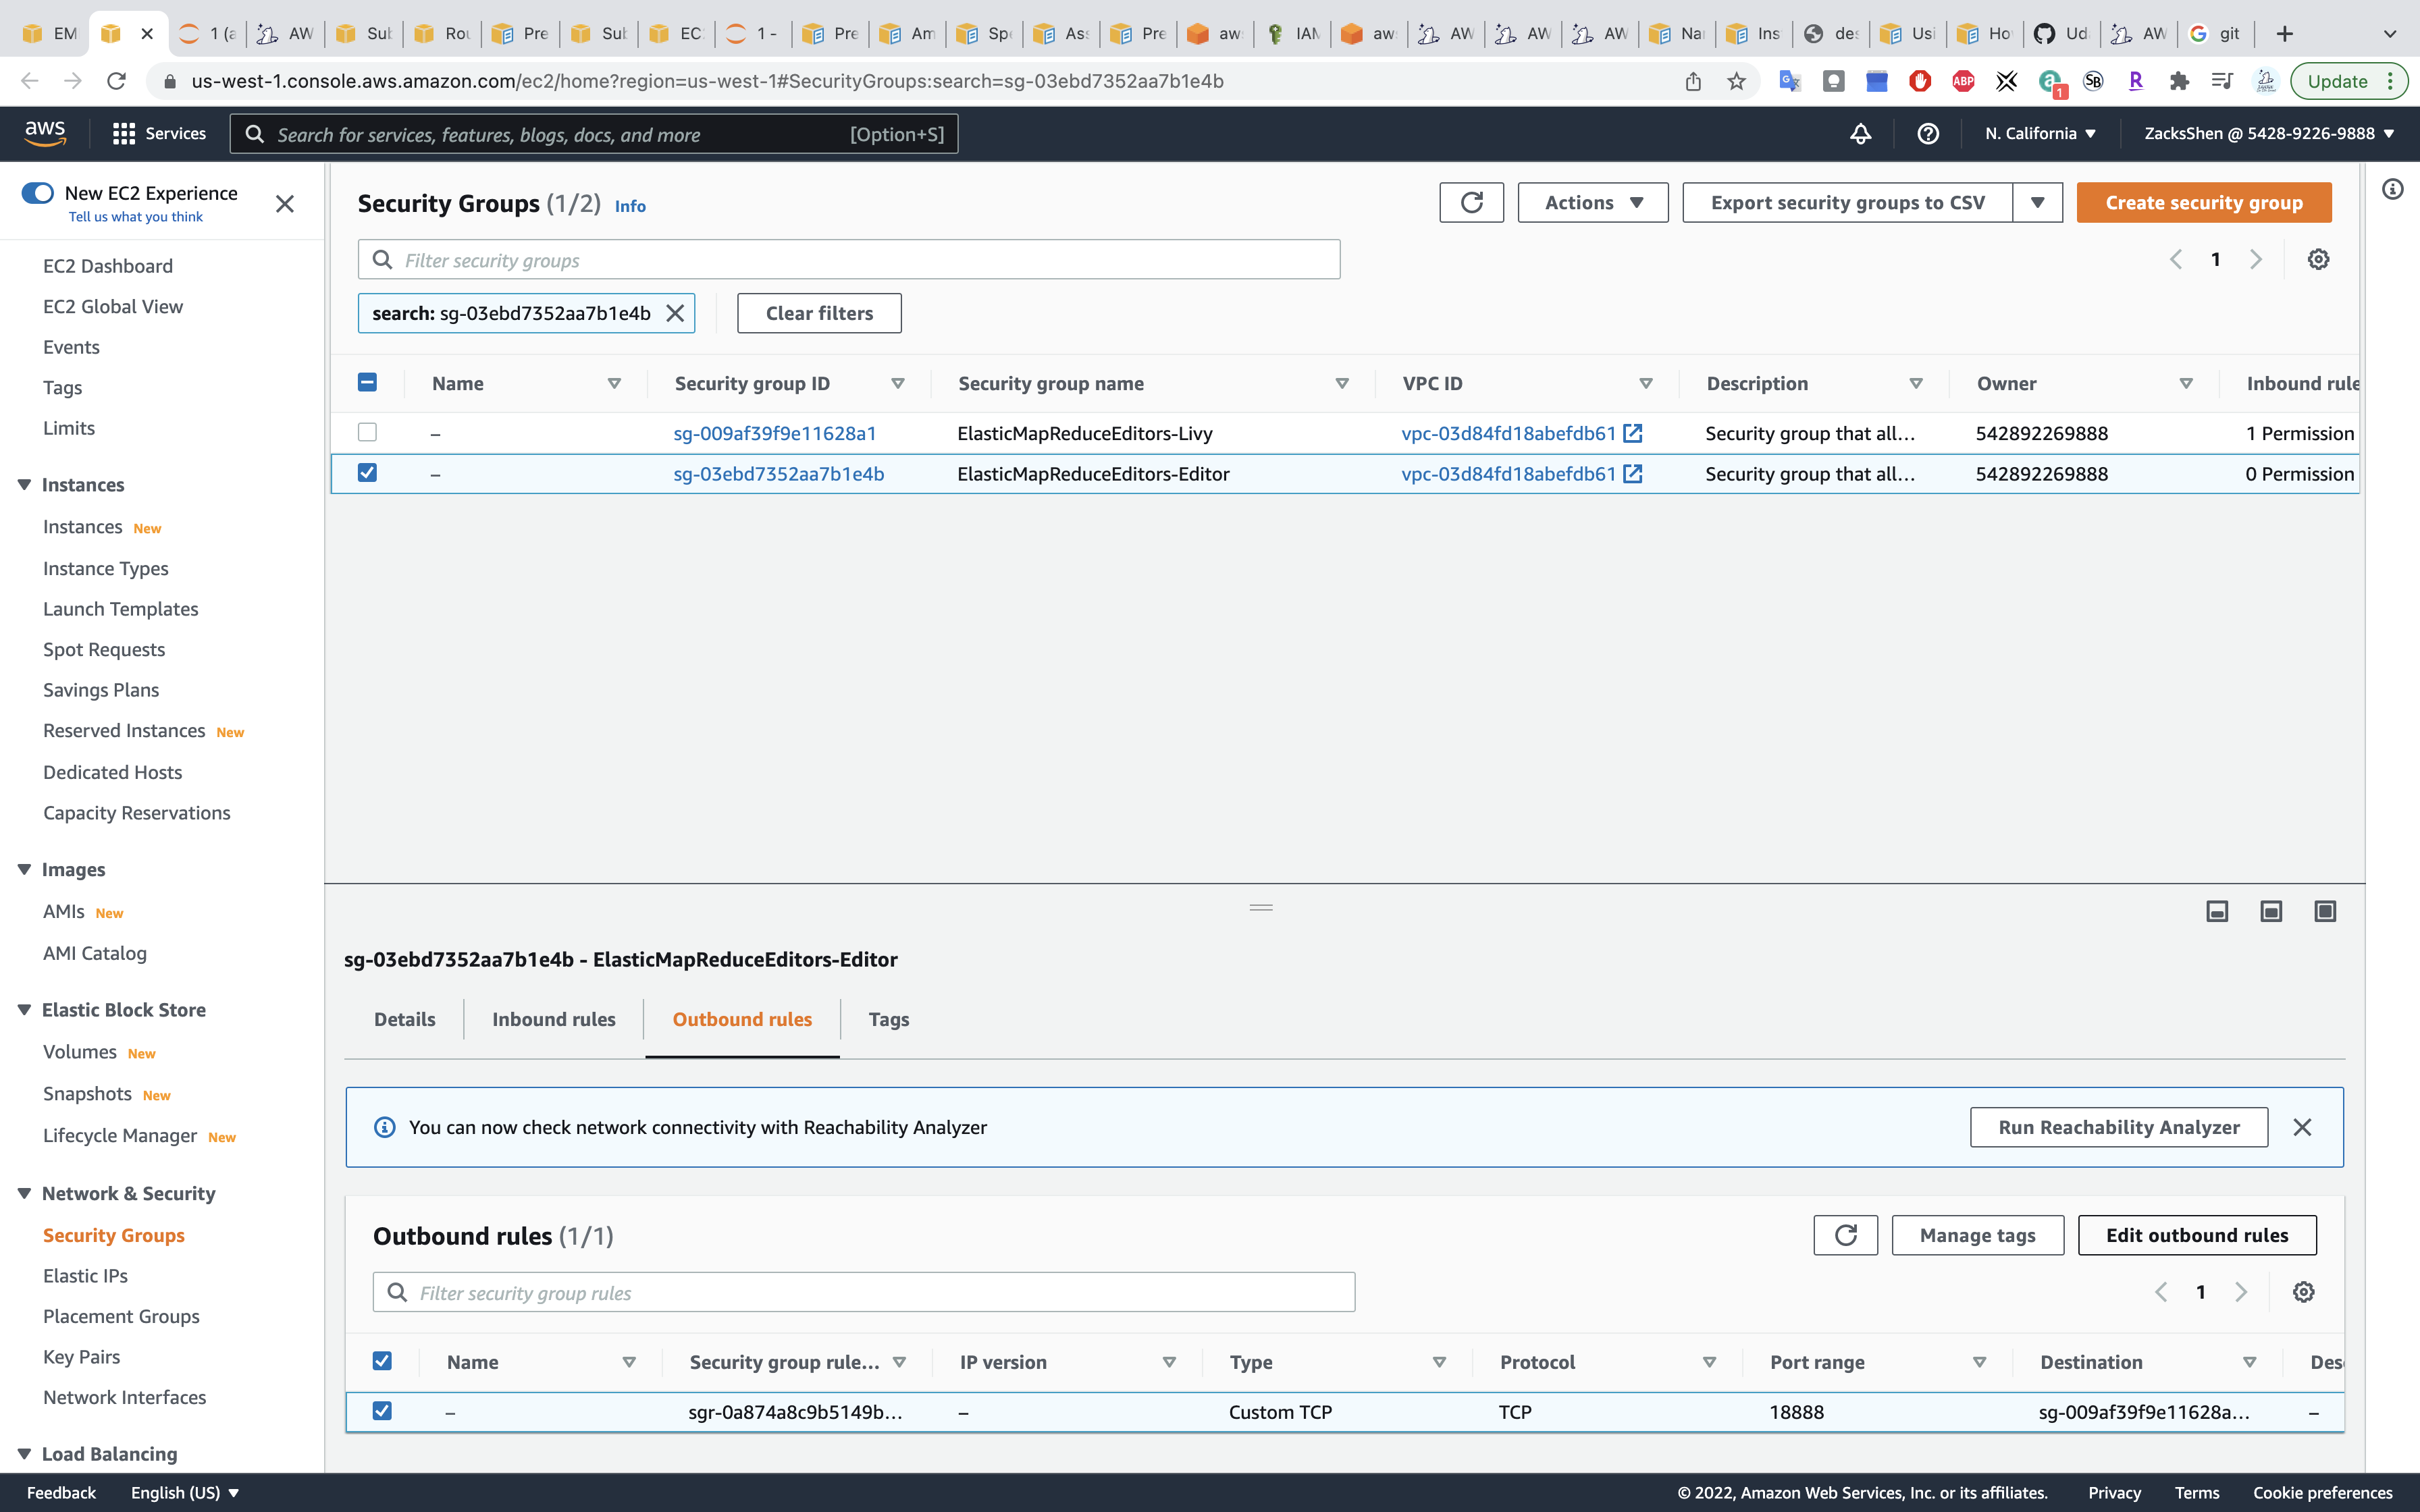The width and height of the screenshot is (2420, 1512).
Task: Check the ElasticMapReduceEditors-Livy row checkbox
Action: (x=367, y=433)
